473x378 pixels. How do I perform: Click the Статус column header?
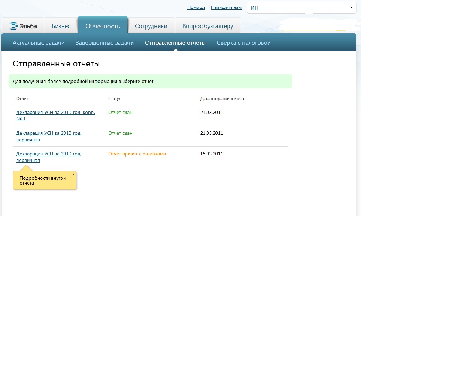[115, 99]
